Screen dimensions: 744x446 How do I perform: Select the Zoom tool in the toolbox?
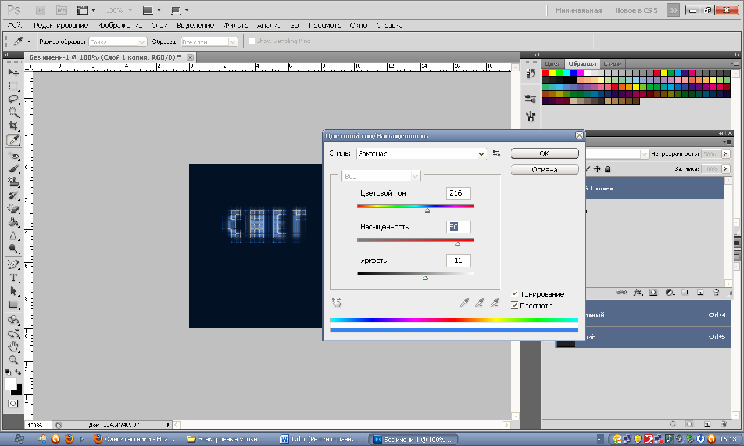[13, 360]
